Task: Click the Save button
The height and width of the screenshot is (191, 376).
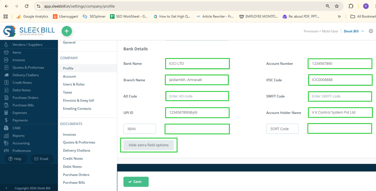Action: click(136, 182)
